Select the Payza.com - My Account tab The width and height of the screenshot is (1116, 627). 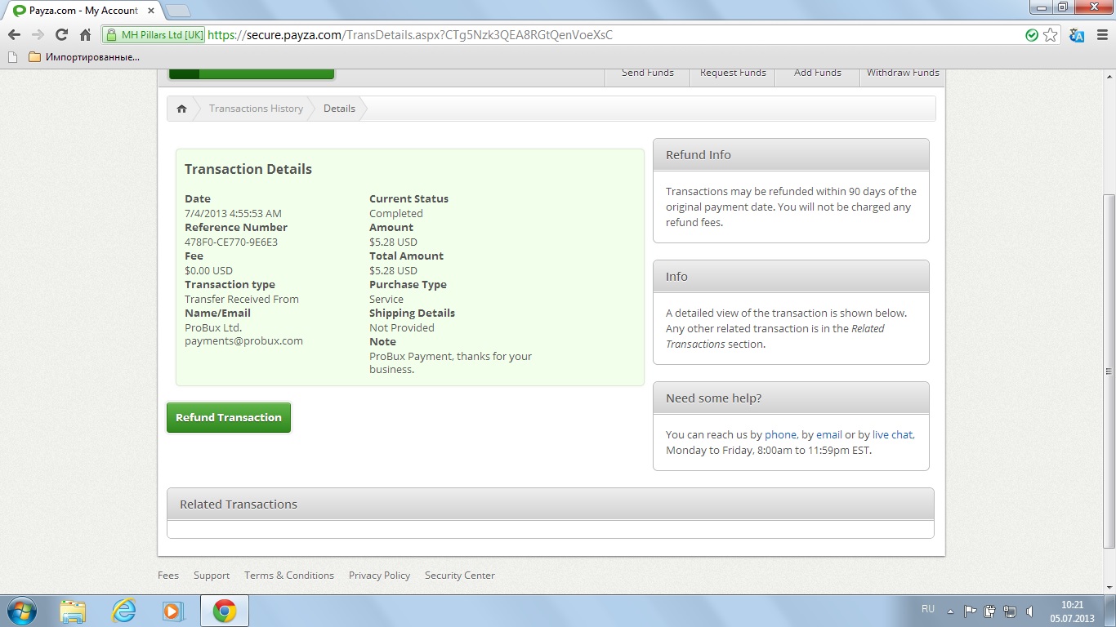click(x=82, y=11)
